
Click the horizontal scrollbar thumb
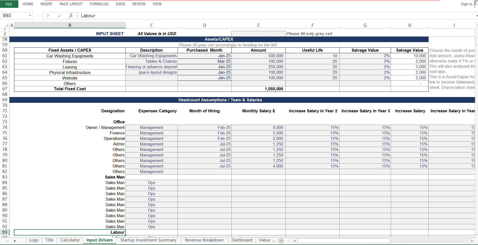pyautogui.click(x=344, y=241)
